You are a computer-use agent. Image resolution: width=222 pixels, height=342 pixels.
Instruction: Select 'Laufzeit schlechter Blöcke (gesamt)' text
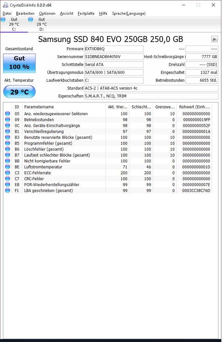click(x=57, y=155)
